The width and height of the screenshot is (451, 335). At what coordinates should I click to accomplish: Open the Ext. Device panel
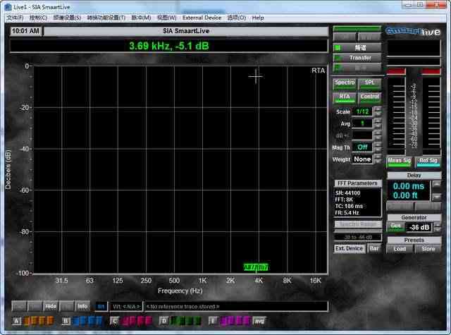350,248
